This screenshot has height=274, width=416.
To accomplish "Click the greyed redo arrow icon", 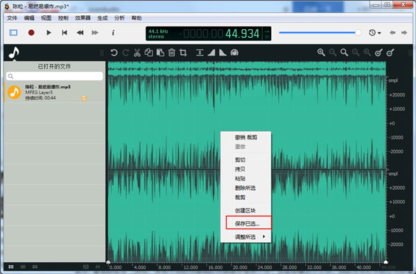I will (x=125, y=53).
